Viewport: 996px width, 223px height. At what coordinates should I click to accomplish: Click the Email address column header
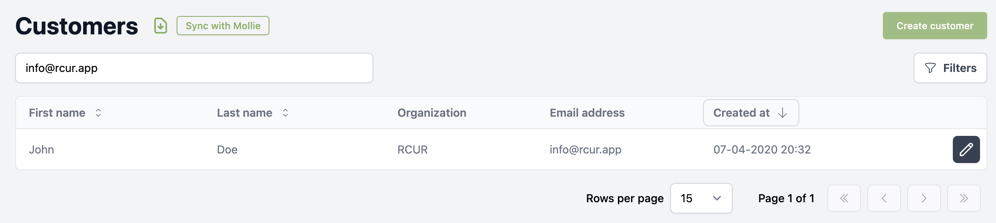(587, 113)
